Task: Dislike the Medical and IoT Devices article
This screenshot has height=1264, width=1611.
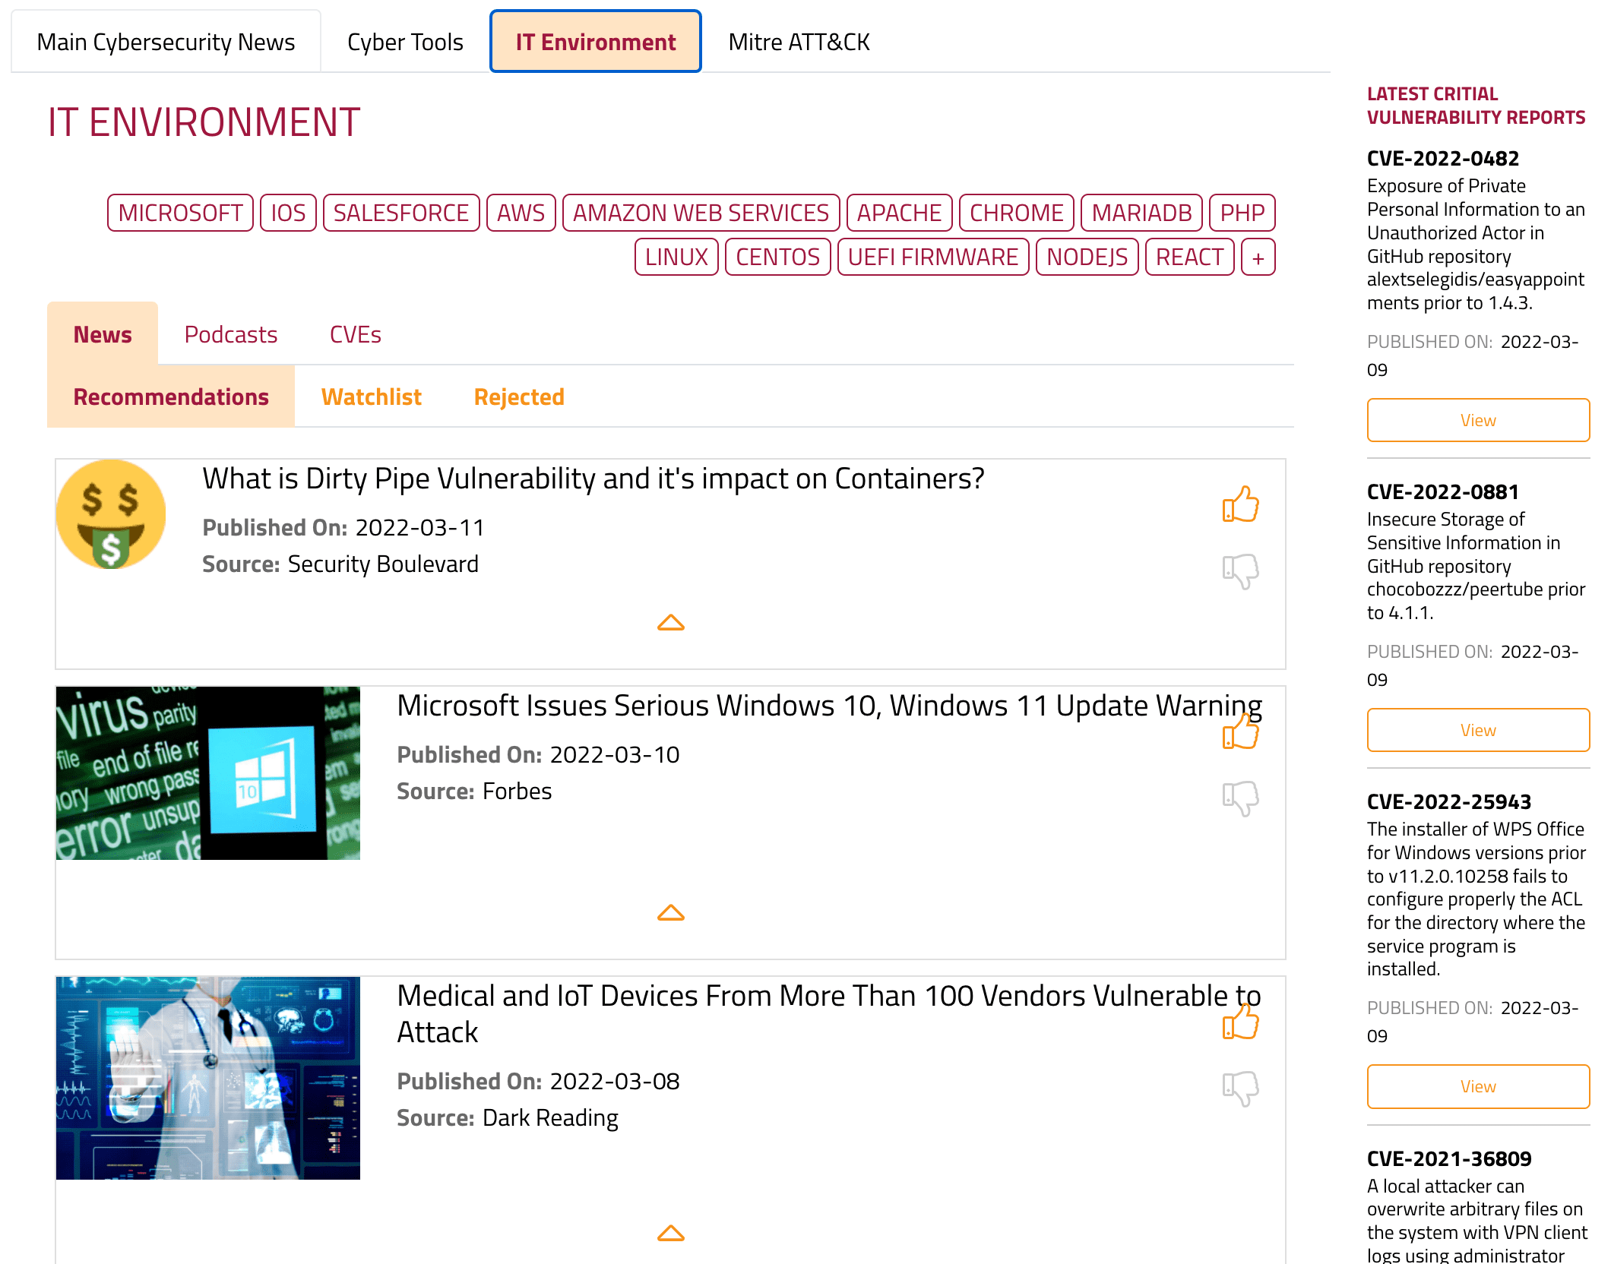Action: pyautogui.click(x=1240, y=1089)
